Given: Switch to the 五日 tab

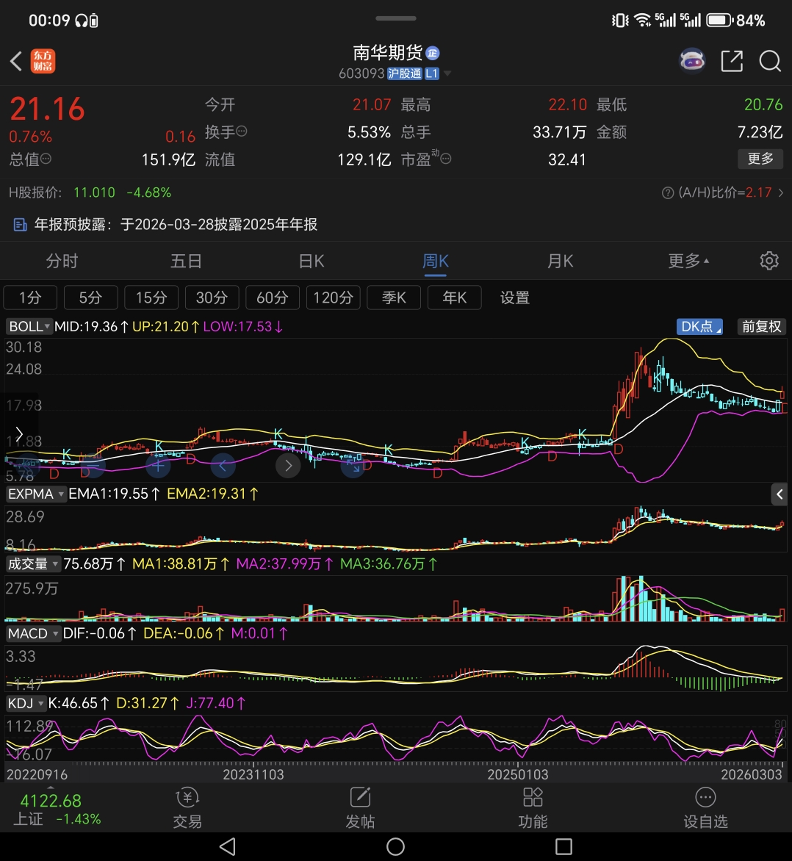Looking at the screenshot, I should (186, 260).
